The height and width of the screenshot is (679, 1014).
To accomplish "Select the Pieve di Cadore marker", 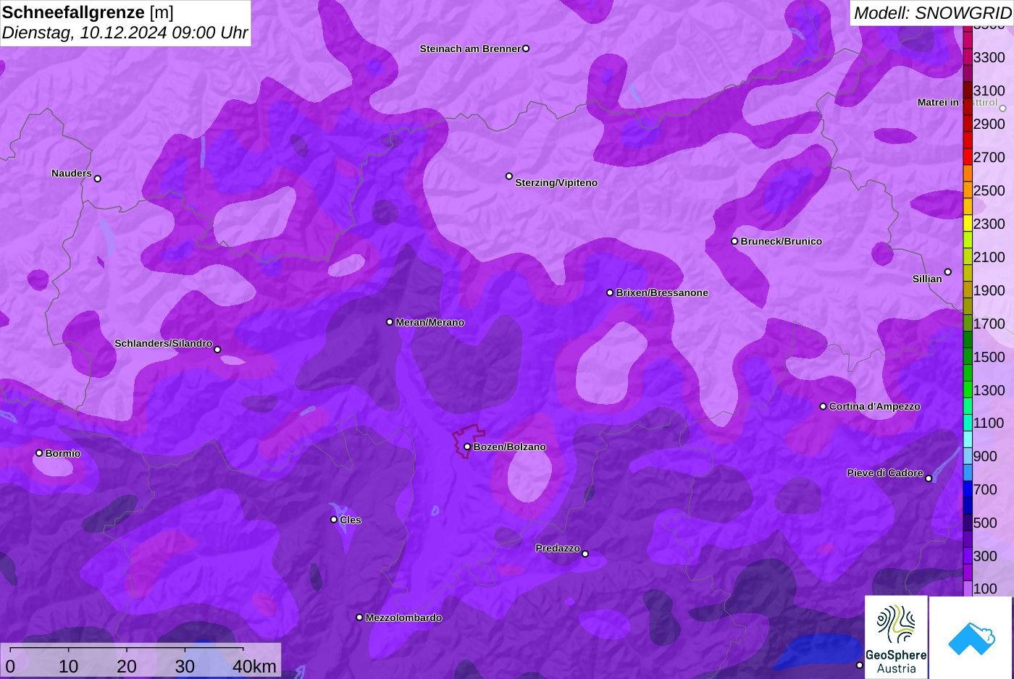I will (929, 478).
